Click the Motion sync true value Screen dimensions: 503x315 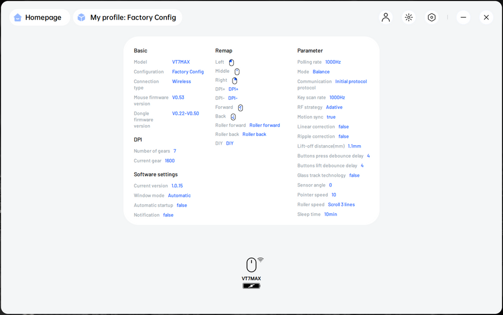331,117
